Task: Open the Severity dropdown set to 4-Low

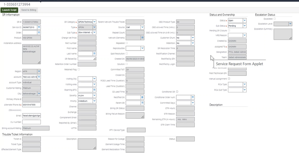Action: [94, 95]
